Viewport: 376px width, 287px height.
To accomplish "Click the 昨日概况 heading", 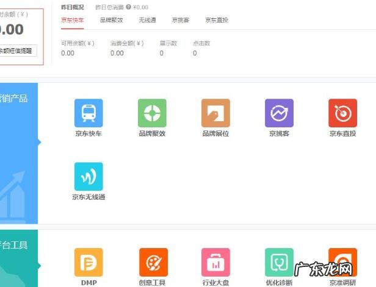I will click(x=73, y=7).
